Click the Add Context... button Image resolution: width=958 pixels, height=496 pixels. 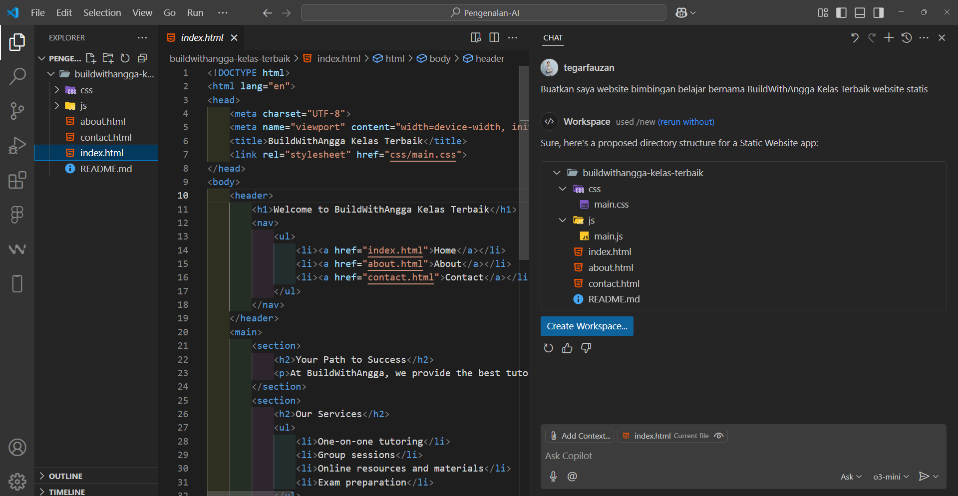pos(580,436)
